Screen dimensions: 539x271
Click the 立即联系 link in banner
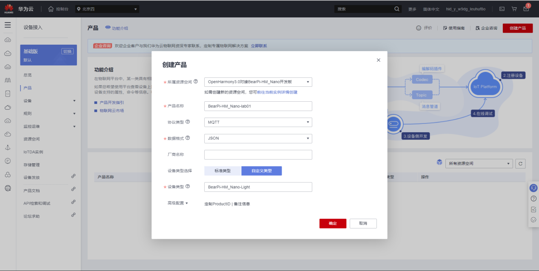[x=259, y=46]
